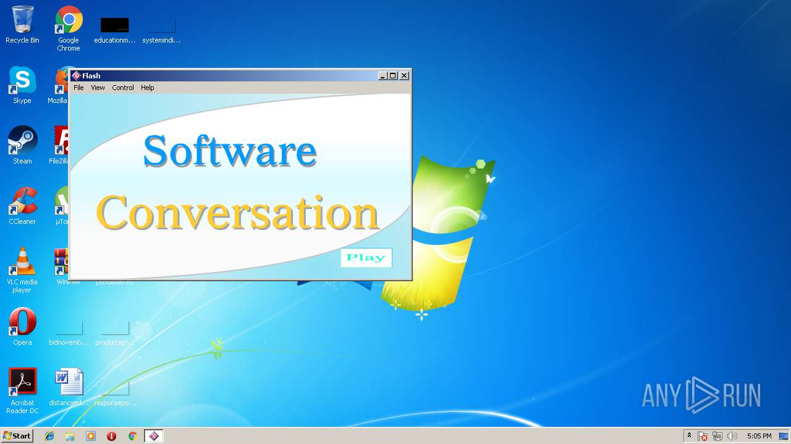Viewport: 791px width, 444px height.
Task: Close the Flash window
Action: 404,76
